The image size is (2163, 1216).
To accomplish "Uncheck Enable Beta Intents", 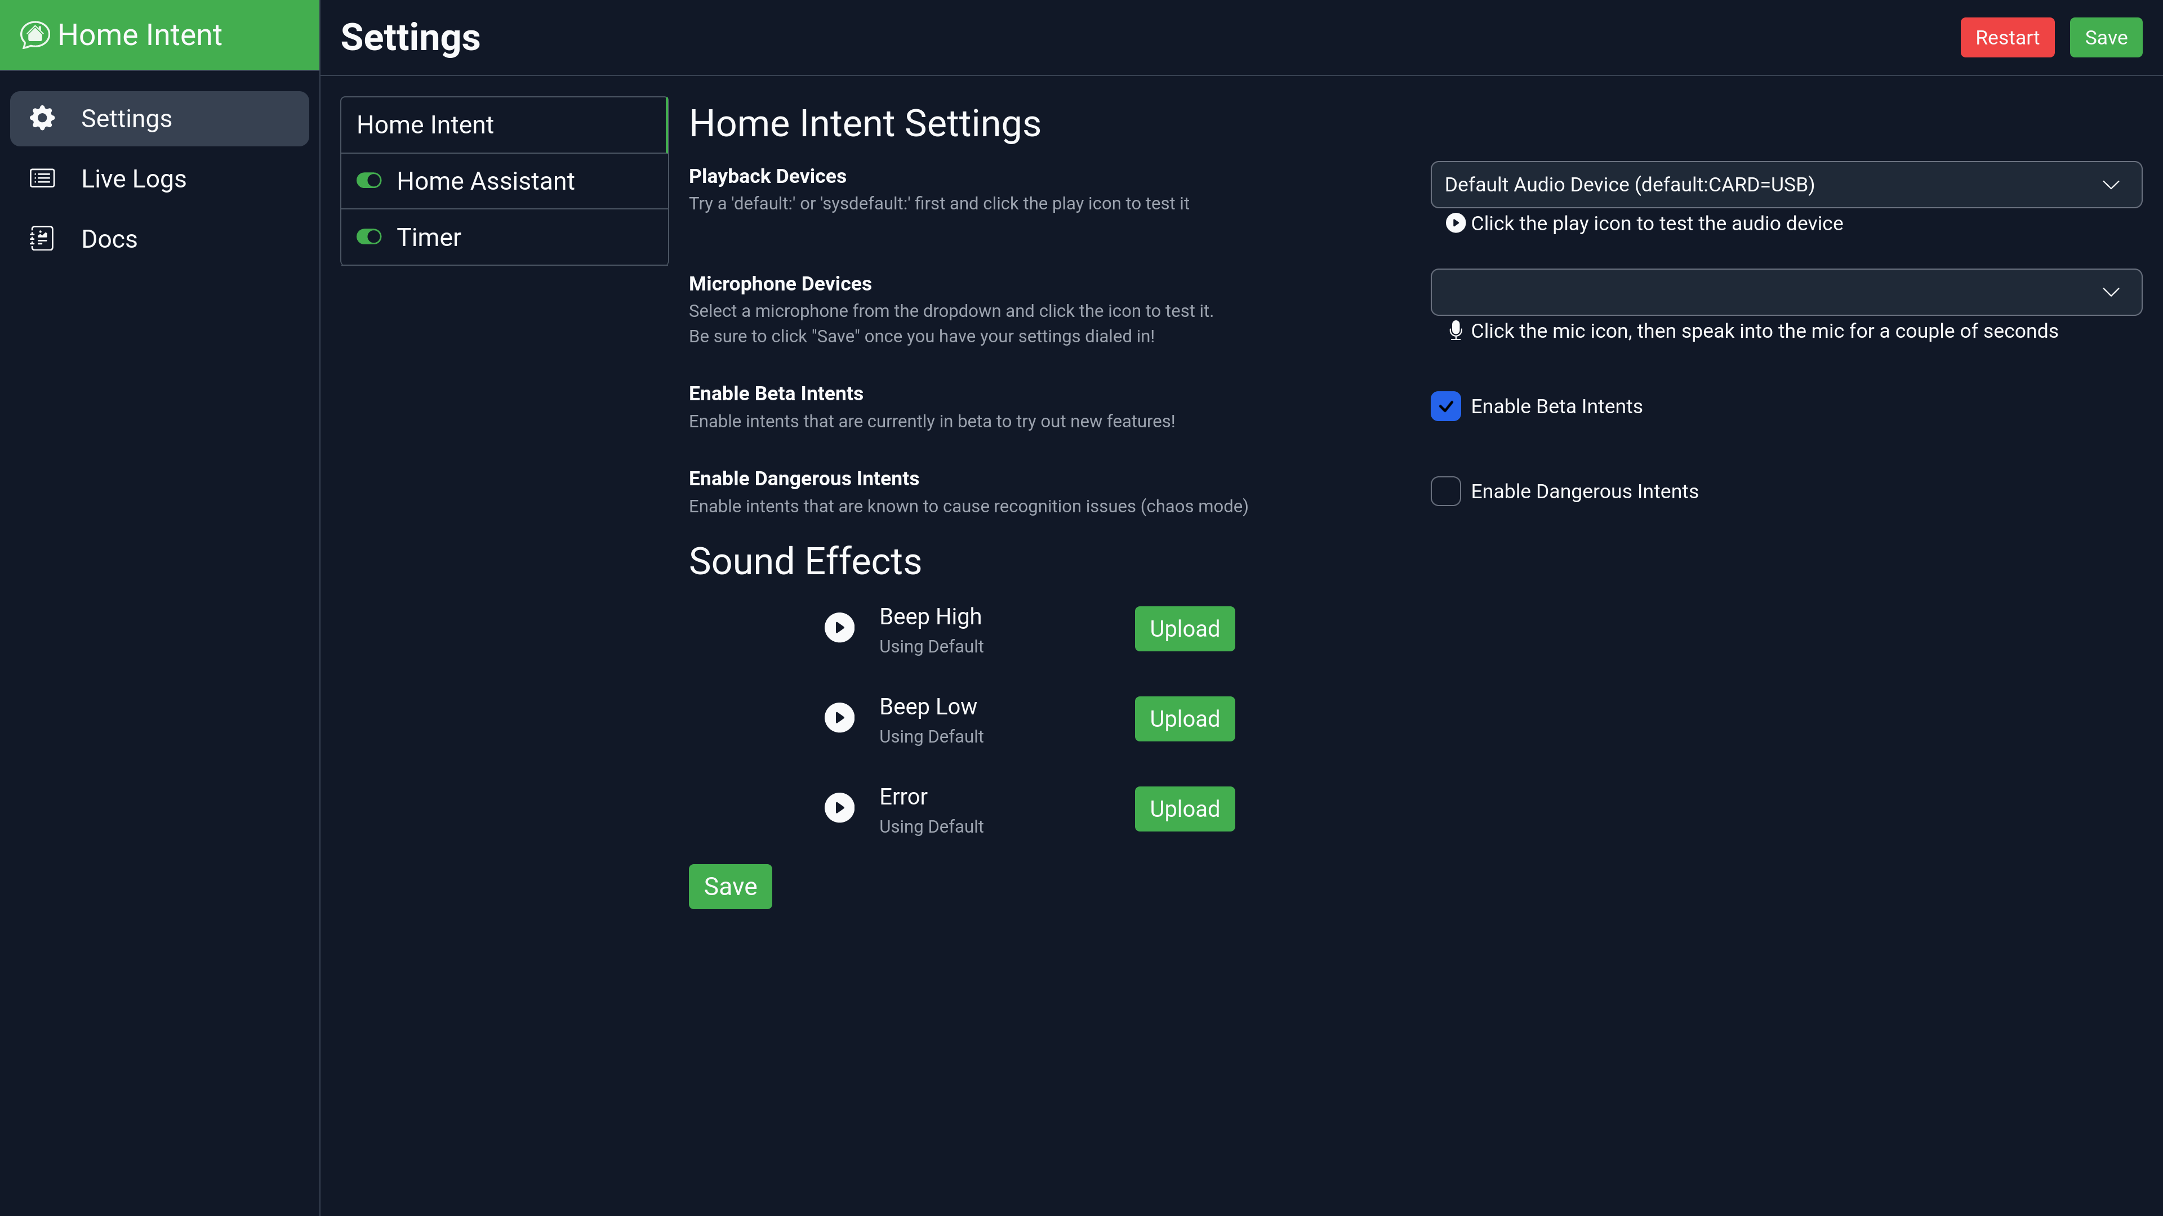I will (x=1445, y=406).
